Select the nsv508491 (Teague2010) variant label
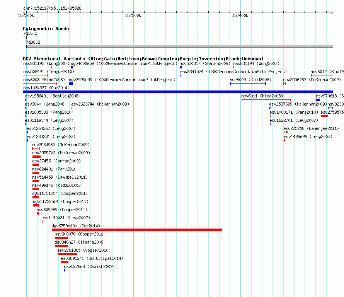This screenshot has height=297, width=344. tap(49, 72)
